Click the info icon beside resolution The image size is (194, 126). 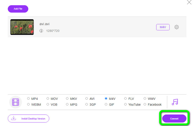click(x=41, y=31)
